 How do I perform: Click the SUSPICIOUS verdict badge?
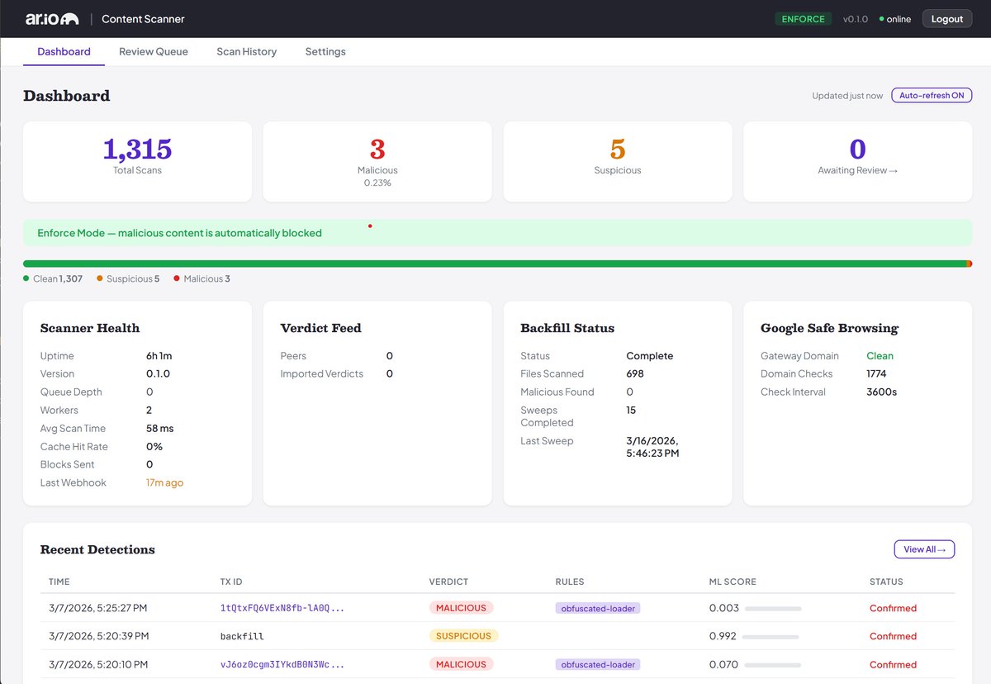(464, 636)
